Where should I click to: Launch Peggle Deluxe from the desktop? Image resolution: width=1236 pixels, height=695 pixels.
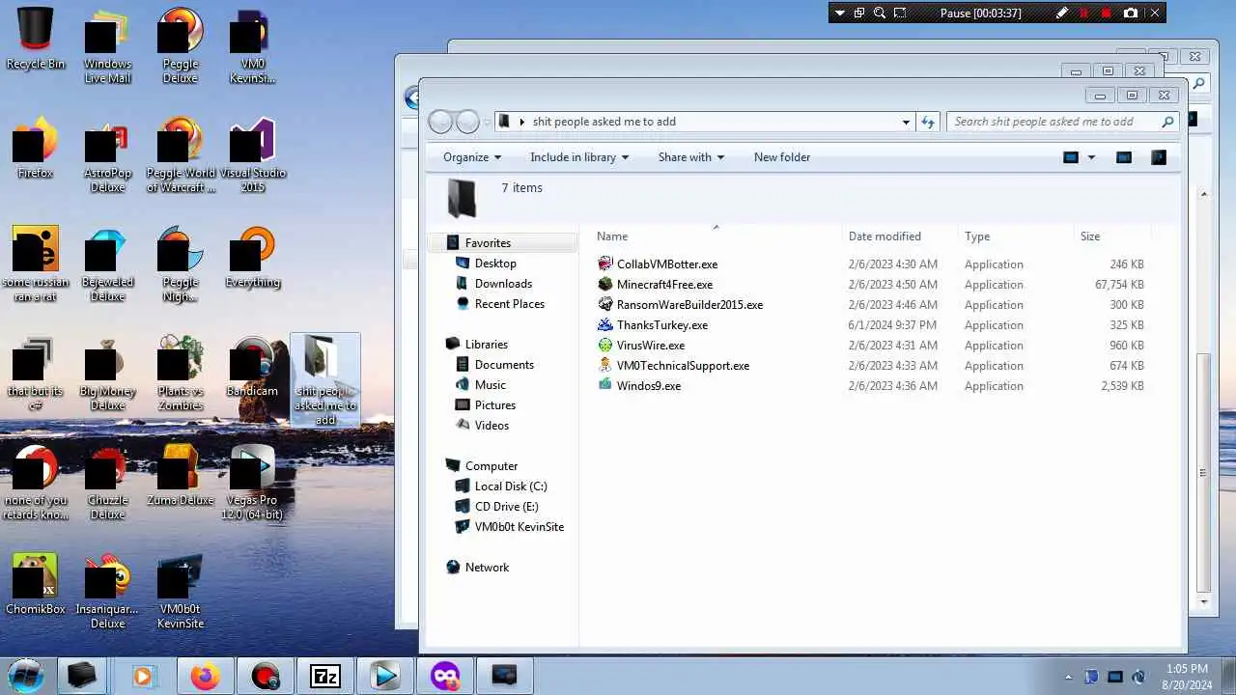tap(180, 45)
